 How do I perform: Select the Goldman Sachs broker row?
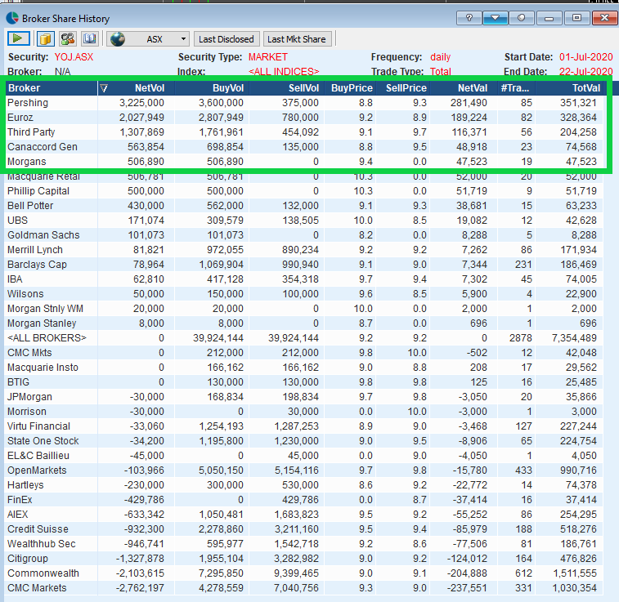[304, 235]
